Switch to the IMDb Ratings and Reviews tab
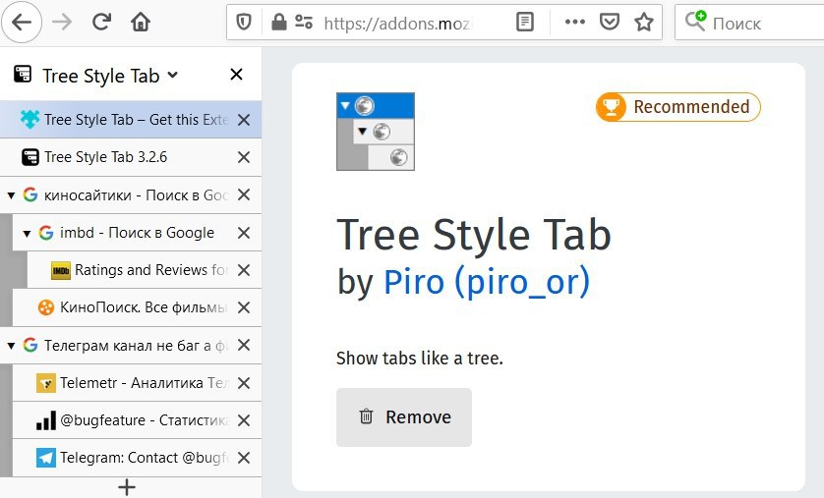Viewport: 824px width, 498px height. (x=144, y=270)
